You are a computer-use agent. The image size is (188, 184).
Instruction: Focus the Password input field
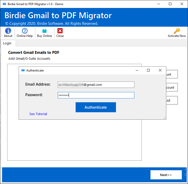(96, 95)
